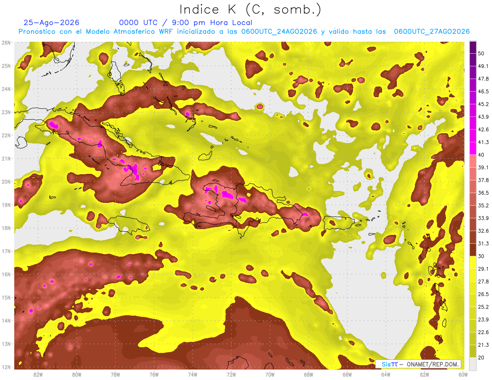Image resolution: width=492 pixels, height=380 pixels.
Task: Click the '0000 UTC / 9:00 pm Hora Local' time text
Action: point(185,23)
